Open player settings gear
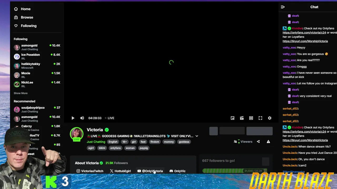 click(270, 118)
